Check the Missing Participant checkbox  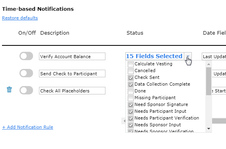131,98
